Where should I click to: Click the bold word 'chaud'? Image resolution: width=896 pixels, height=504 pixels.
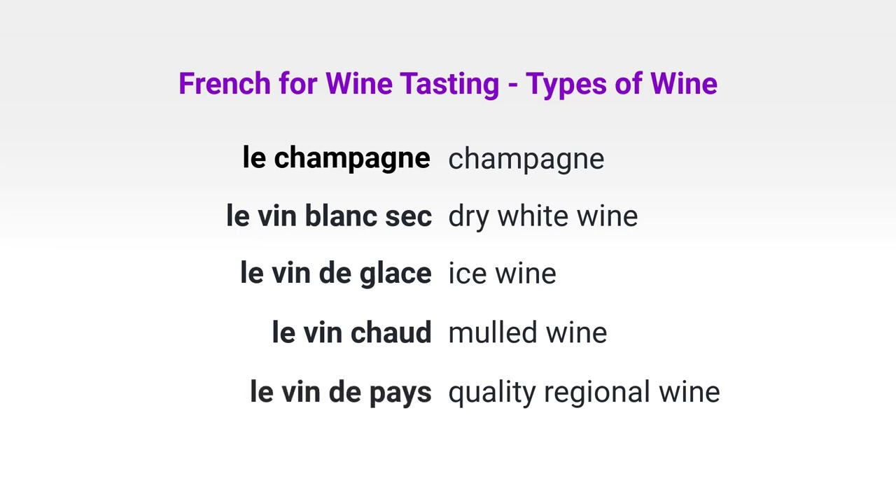click(391, 332)
